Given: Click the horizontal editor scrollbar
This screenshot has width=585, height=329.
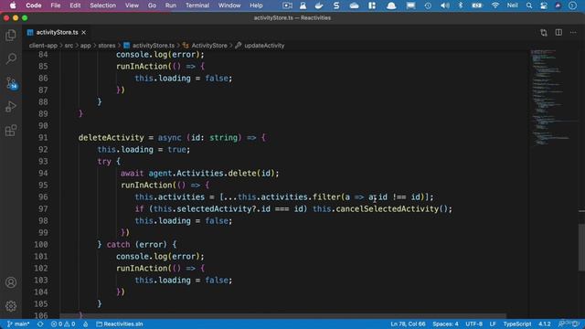Looking at the screenshot, I should (282, 316).
